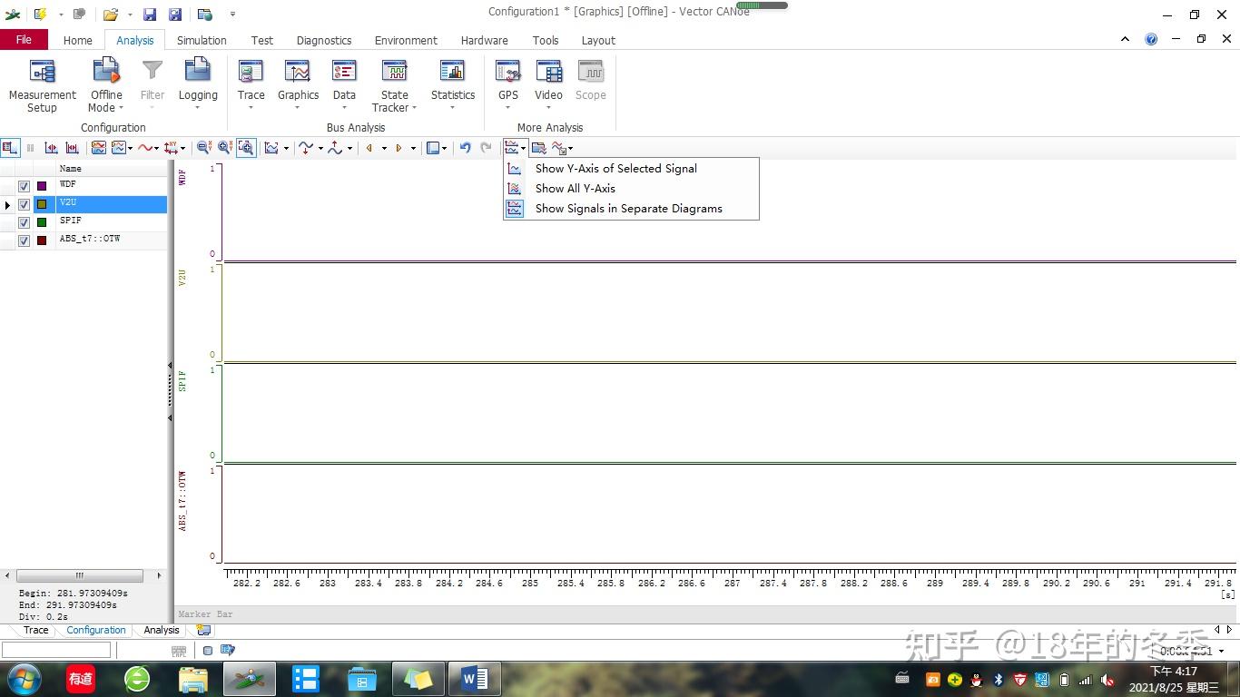Click the undo arrow in graphics toolbar

point(465,148)
